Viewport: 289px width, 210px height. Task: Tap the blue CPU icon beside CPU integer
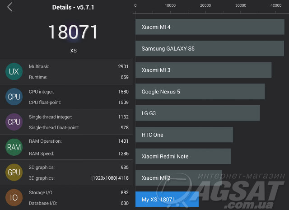(14, 97)
